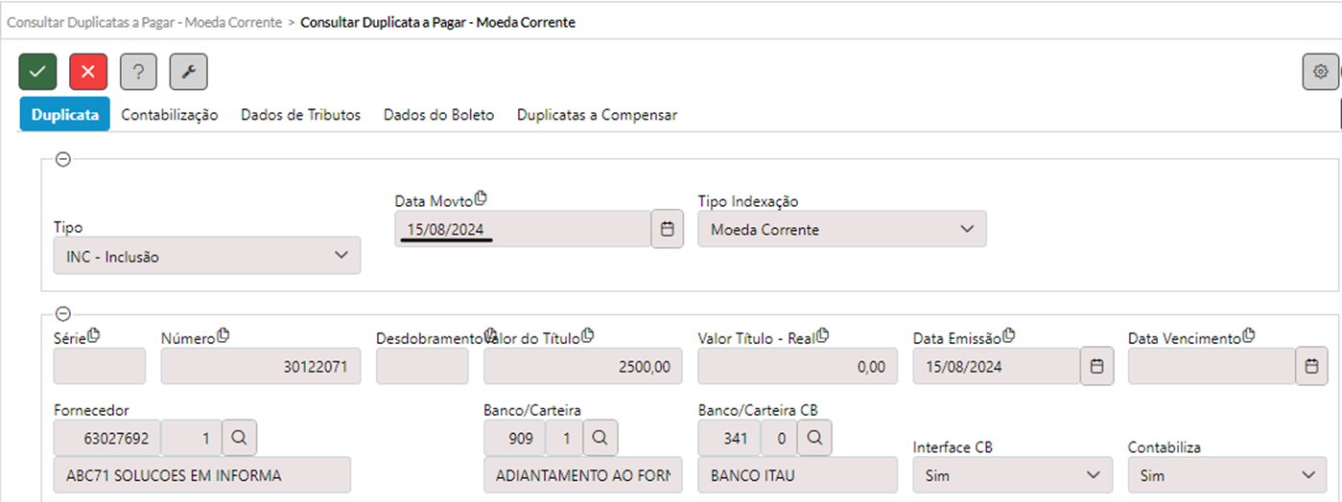Screen dimensions: 1342x502
Task: Click the red cancel X button
Action: (x=88, y=72)
